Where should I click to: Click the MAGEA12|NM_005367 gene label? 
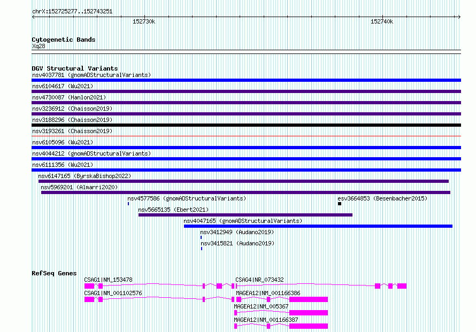pos(261,306)
